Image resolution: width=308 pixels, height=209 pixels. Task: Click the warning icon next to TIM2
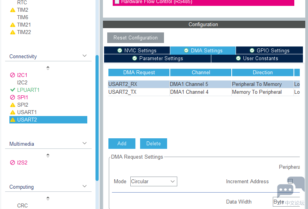tap(13, 10)
